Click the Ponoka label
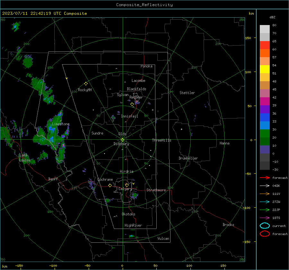The width and height of the screenshot is (289, 270). (146, 66)
